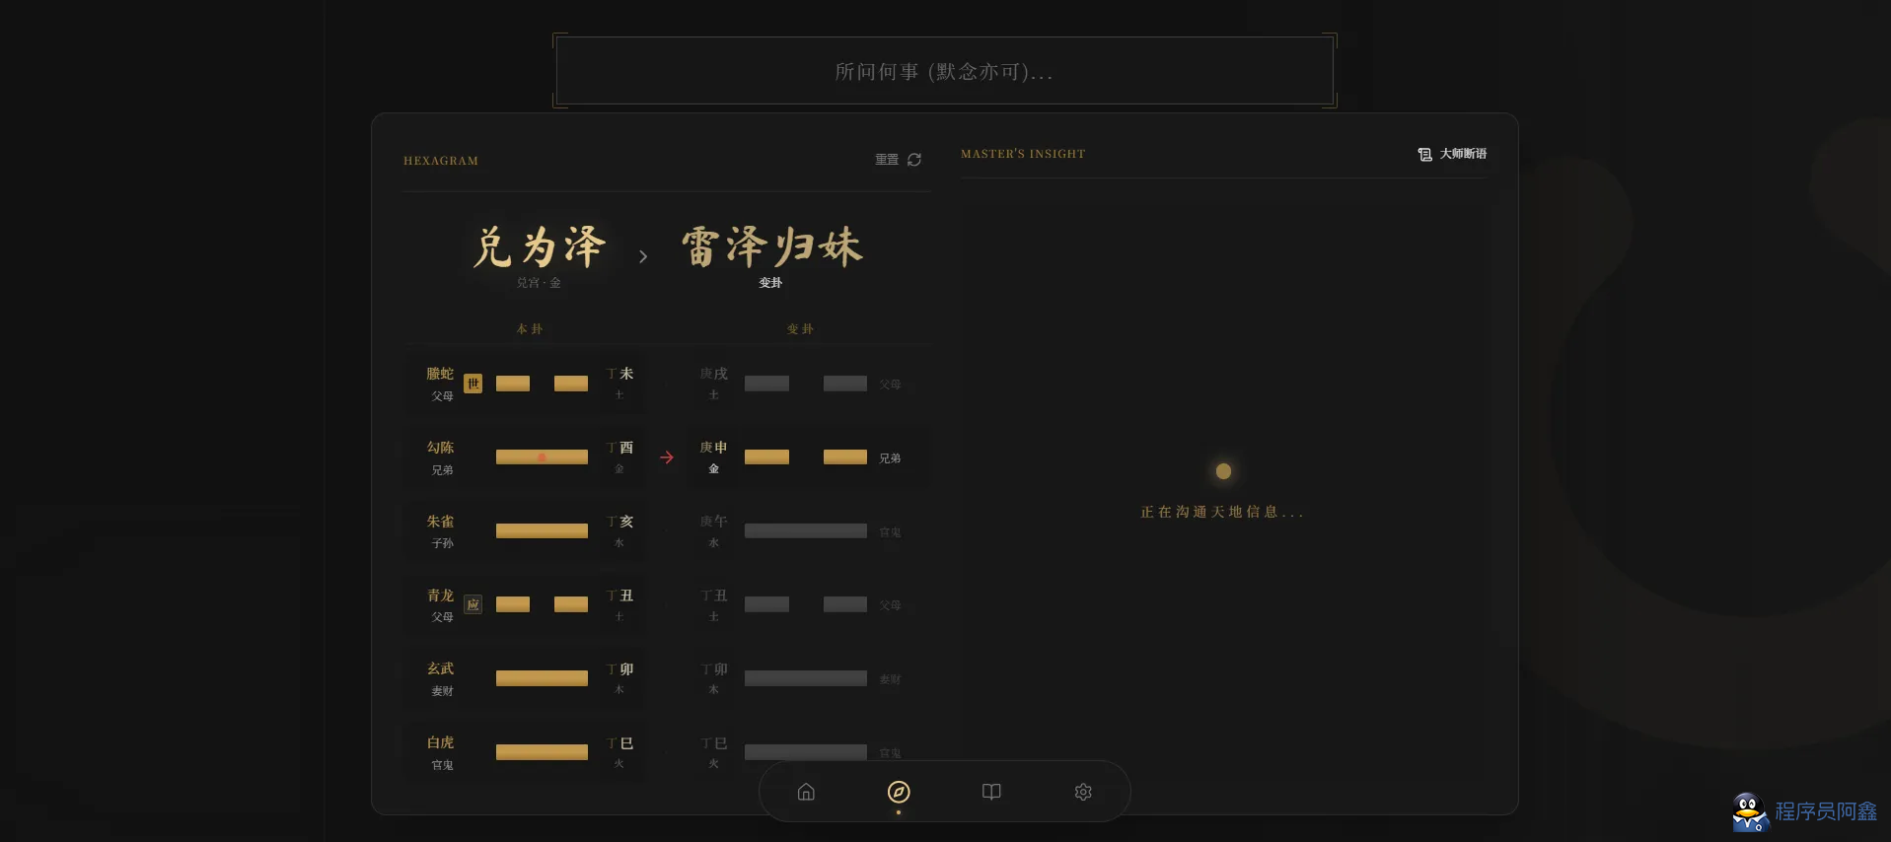Click the 世 badge on 螣蛇 row
The image size is (1891, 842).
[x=473, y=384]
